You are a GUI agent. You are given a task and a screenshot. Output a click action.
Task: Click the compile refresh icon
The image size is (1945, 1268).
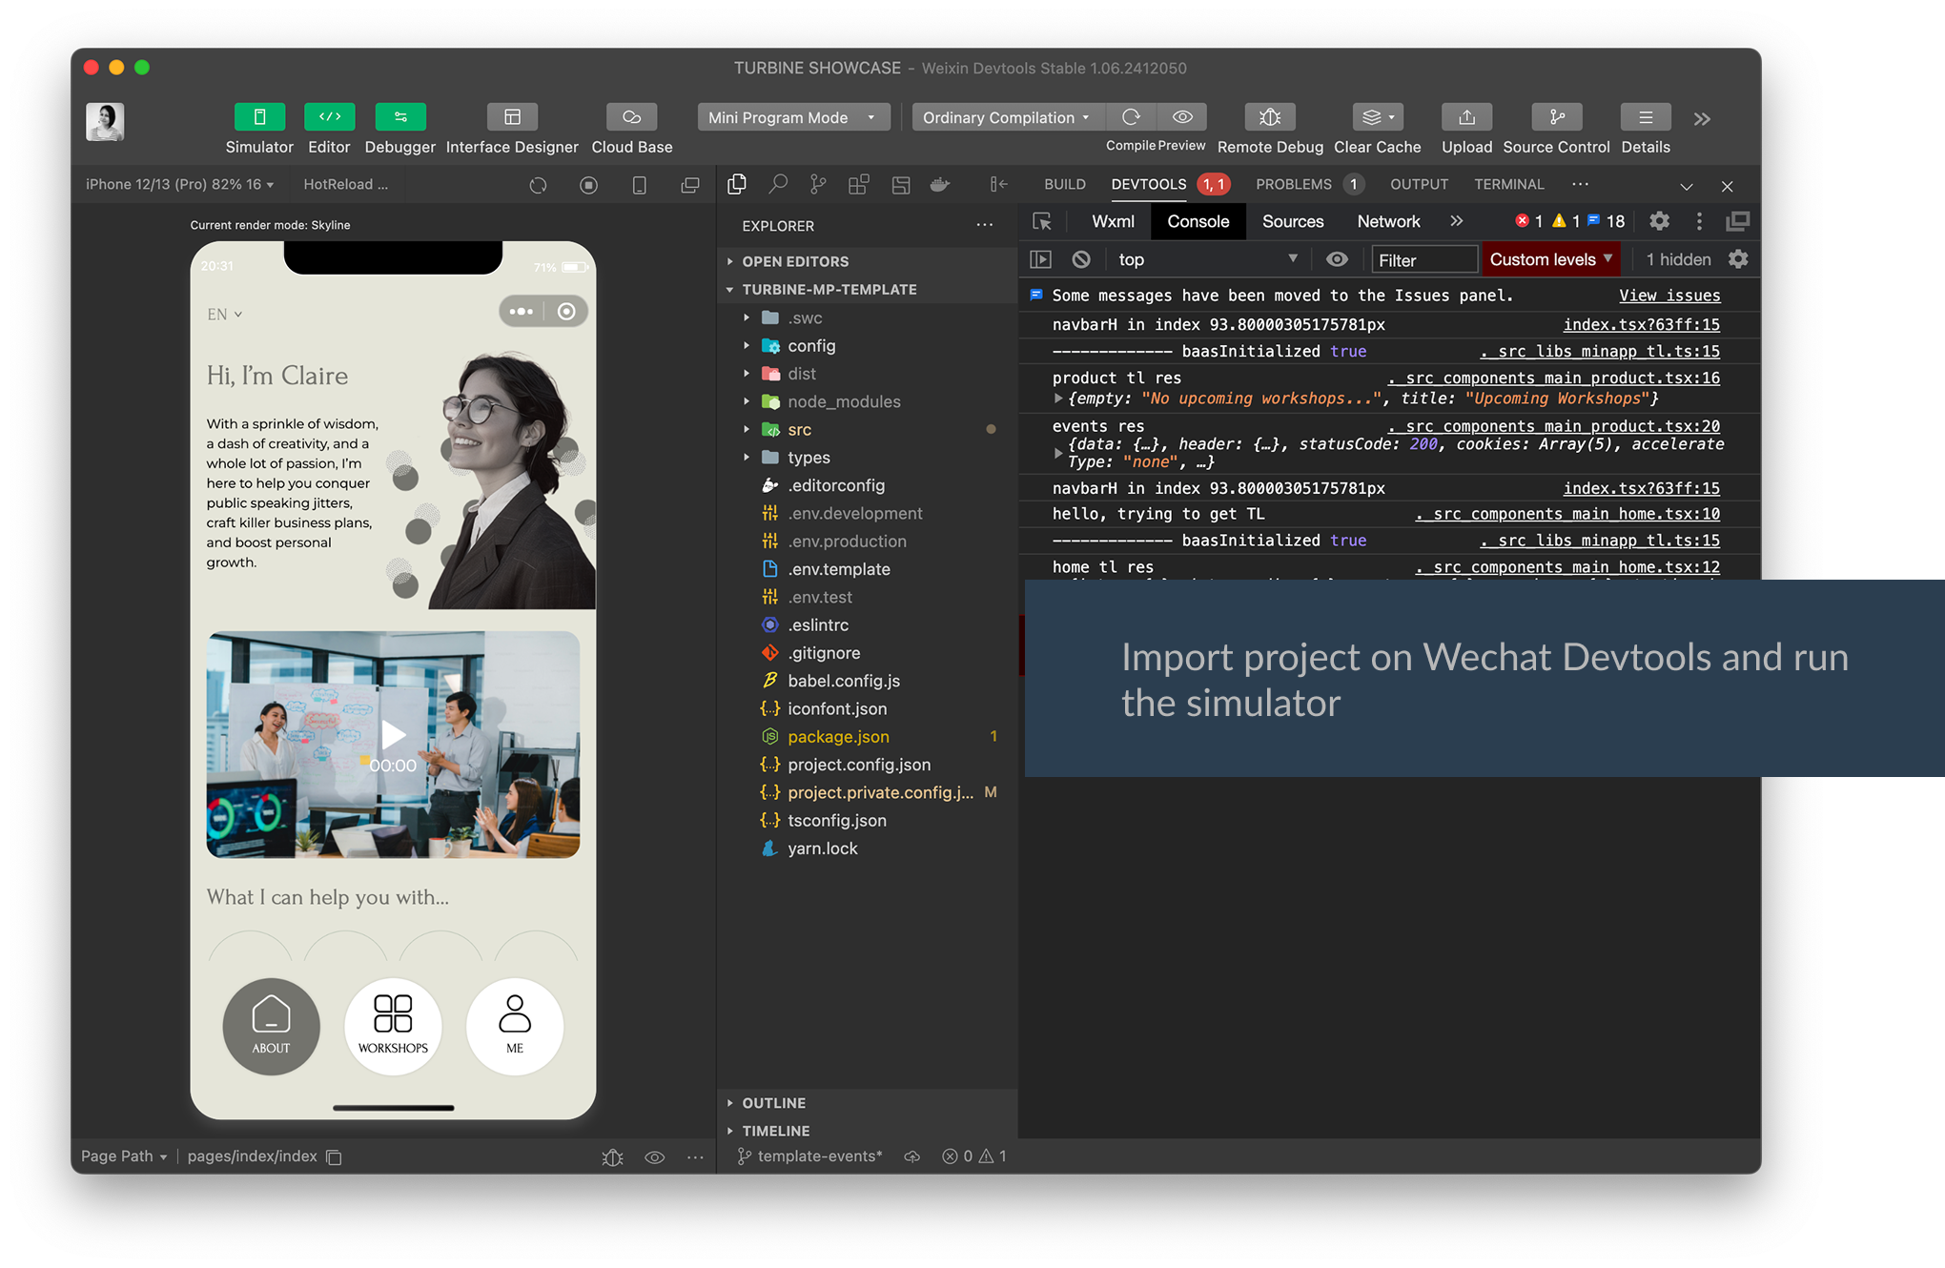click(1131, 117)
